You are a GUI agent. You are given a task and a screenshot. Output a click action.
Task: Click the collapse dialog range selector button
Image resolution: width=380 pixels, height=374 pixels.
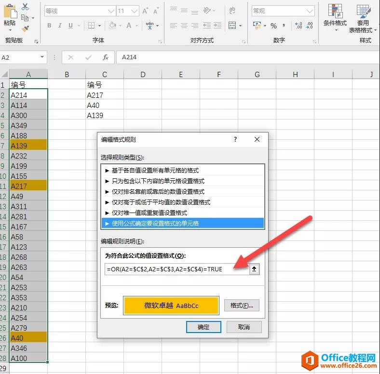(254, 269)
